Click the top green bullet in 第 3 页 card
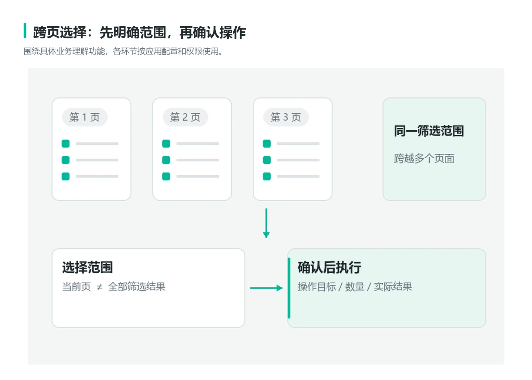 [x=267, y=144]
